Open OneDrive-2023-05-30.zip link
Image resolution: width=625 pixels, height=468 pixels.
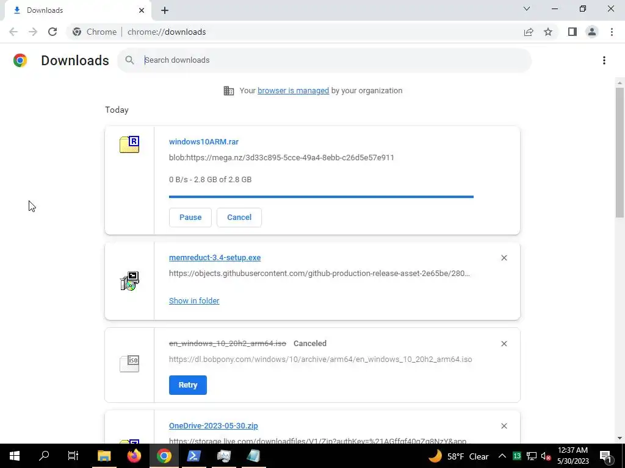point(213,426)
